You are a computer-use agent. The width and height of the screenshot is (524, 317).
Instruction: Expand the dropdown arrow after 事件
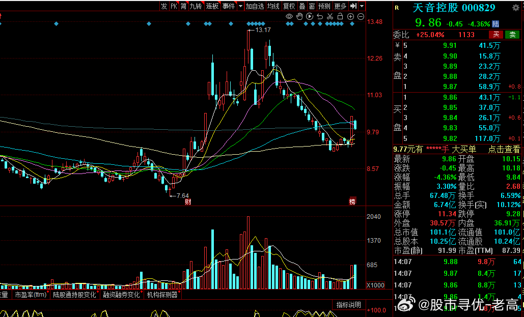pyautogui.click(x=240, y=6)
